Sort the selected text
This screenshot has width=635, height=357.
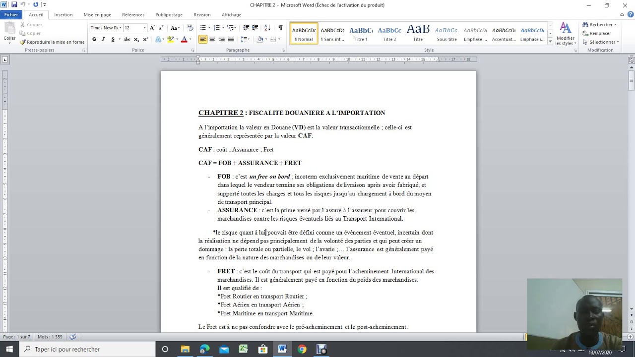[267, 28]
